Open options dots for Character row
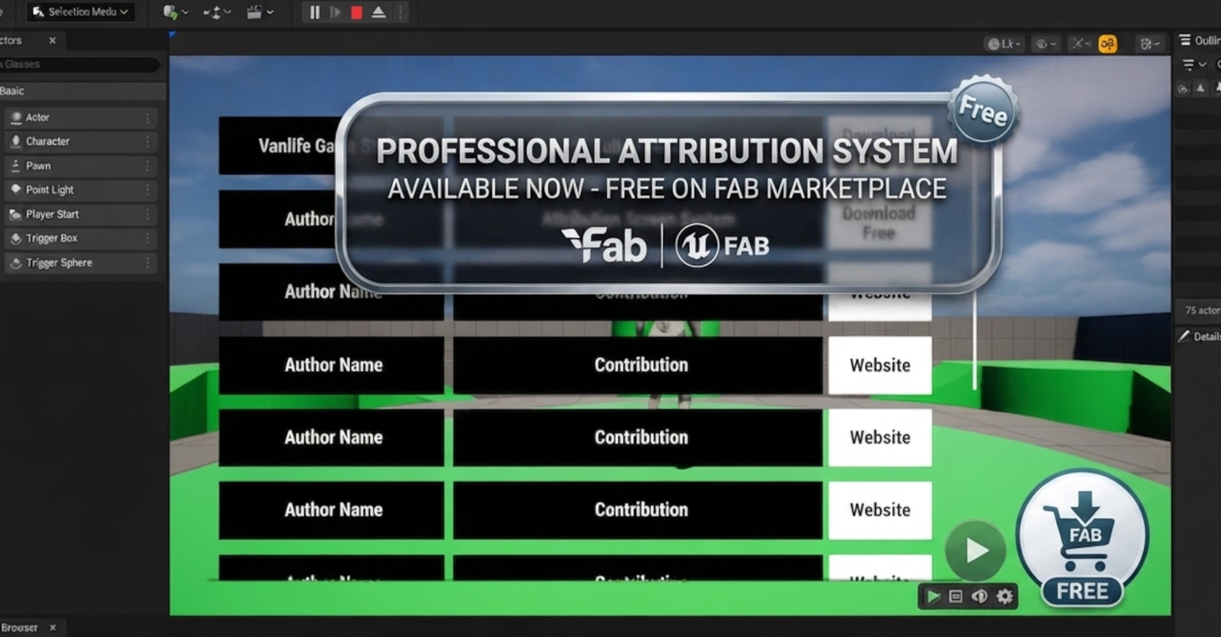Screen dimensions: 1221x637 click(148, 141)
